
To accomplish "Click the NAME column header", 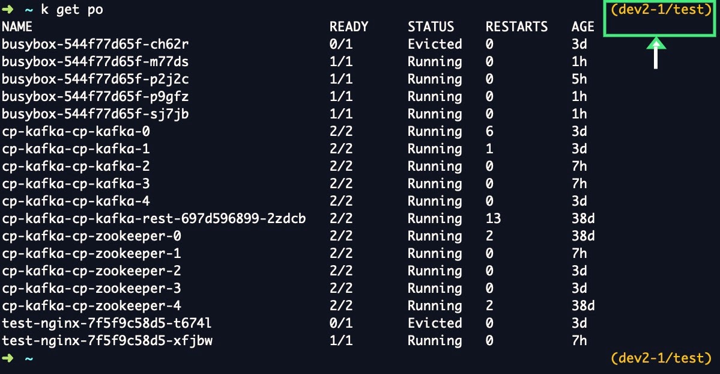I will [x=17, y=27].
